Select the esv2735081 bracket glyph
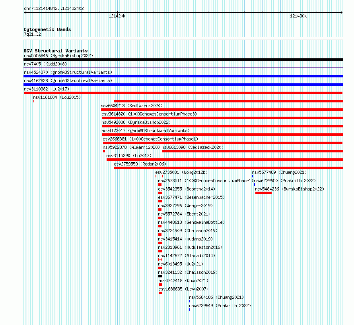Screen dimensions: 354x325 pos(159,176)
